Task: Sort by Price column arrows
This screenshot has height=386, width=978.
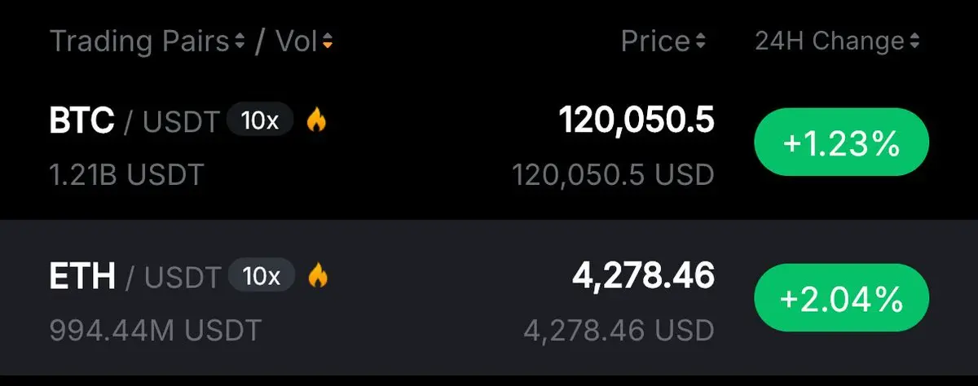Action: pos(701,42)
